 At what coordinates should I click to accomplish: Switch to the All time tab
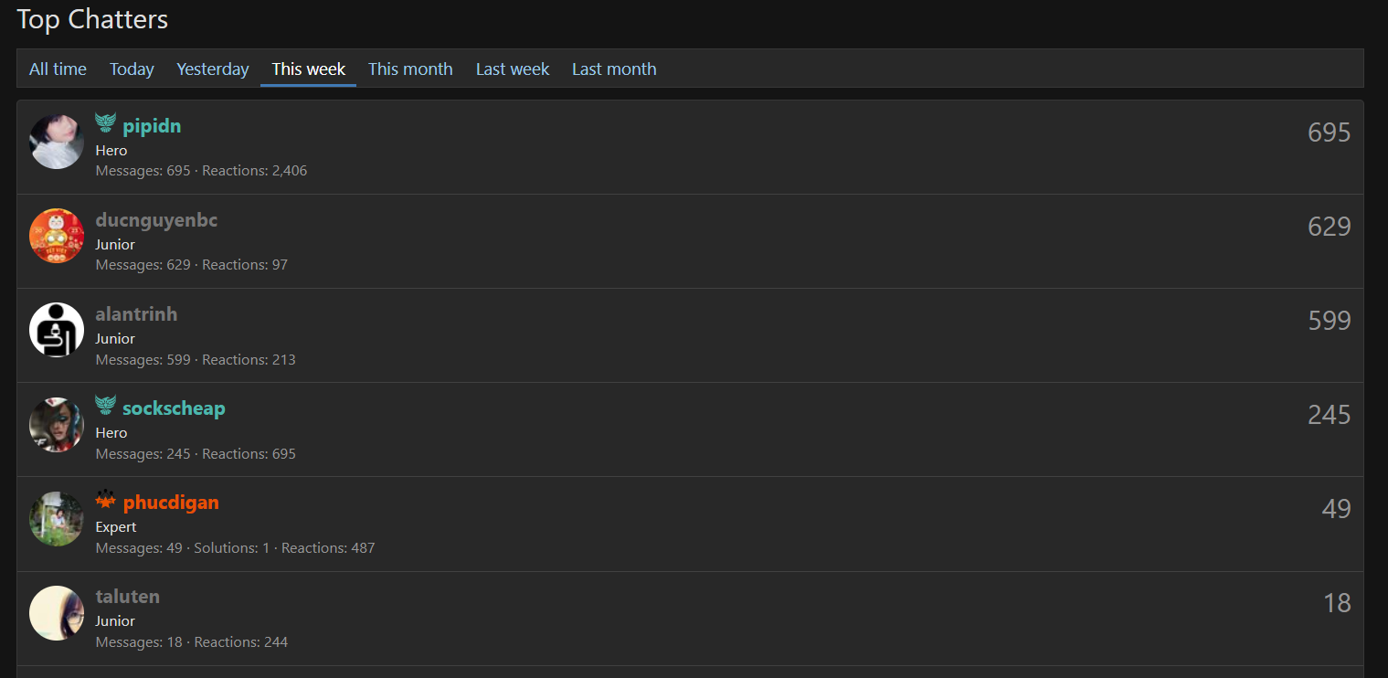(58, 69)
